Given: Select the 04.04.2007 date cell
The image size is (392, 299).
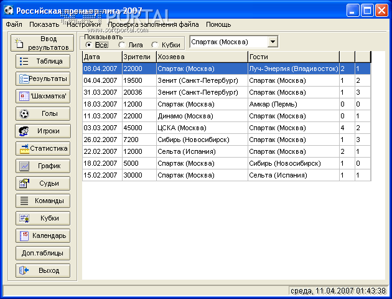Looking at the screenshot, I should click(x=102, y=80).
